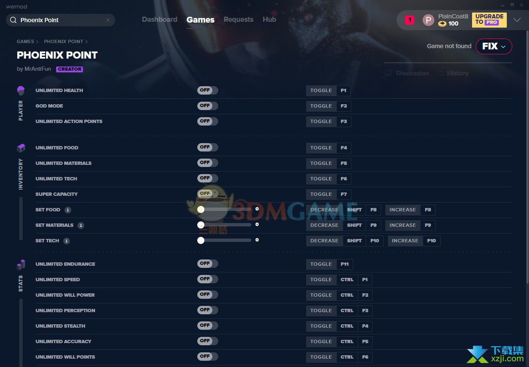
Task: Open info icon for Set Food
Action: 68,210
